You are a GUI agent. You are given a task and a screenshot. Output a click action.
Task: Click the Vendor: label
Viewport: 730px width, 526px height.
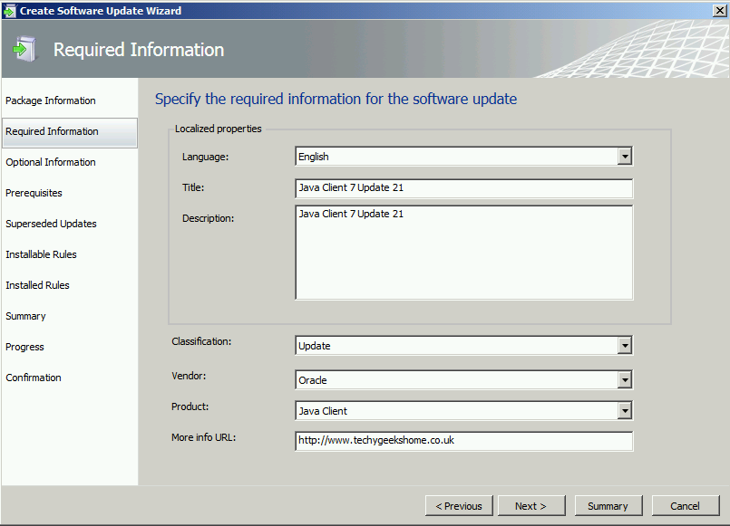[189, 376]
